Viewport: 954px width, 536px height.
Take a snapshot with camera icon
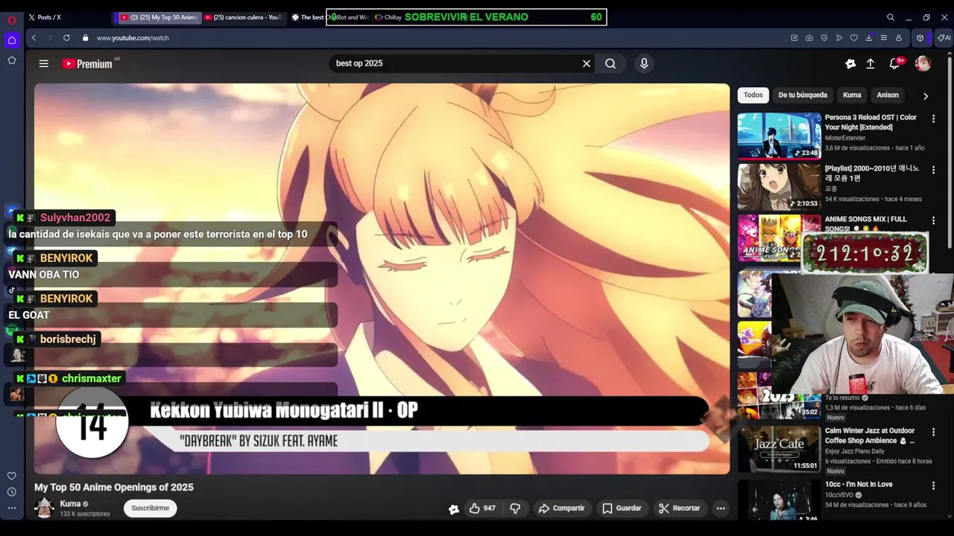(x=809, y=38)
